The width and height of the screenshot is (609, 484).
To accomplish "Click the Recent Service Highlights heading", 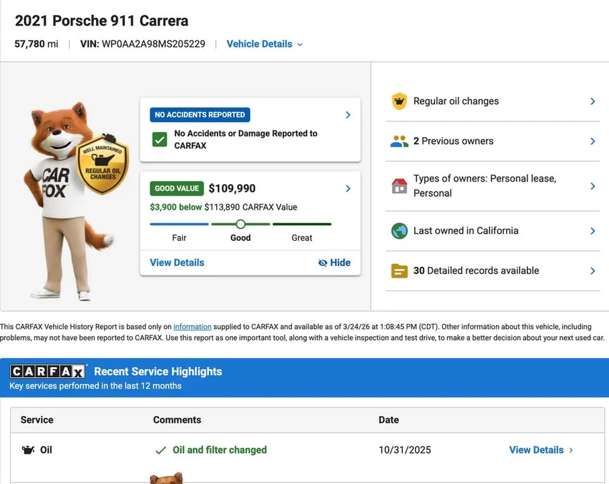I will click(x=158, y=372).
